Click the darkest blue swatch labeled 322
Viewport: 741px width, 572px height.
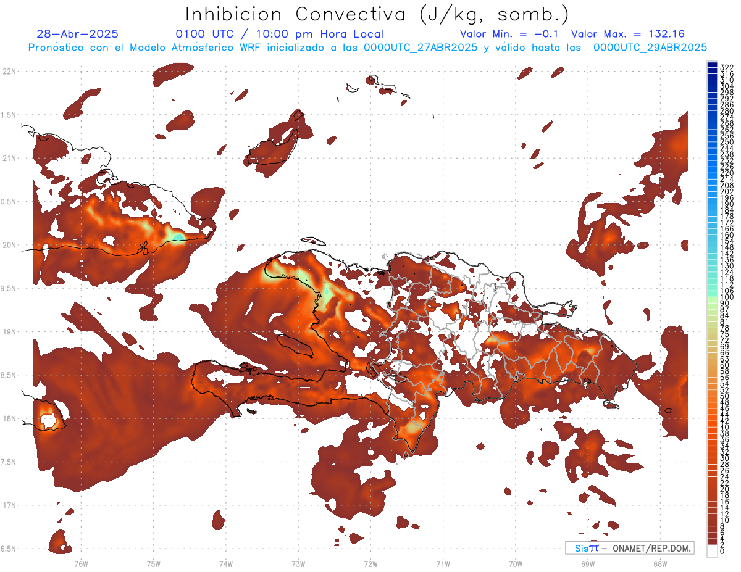click(712, 65)
